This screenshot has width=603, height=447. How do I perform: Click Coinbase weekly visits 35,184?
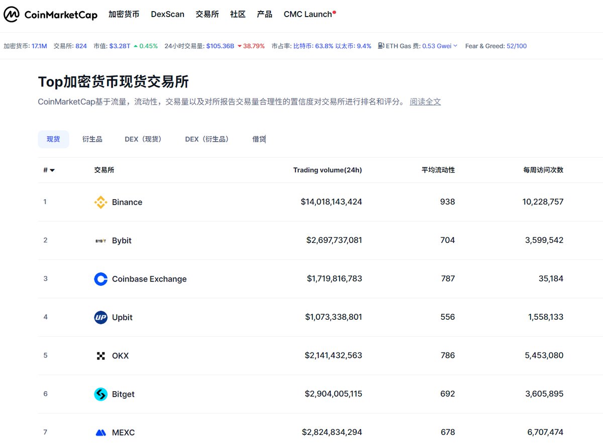click(551, 279)
